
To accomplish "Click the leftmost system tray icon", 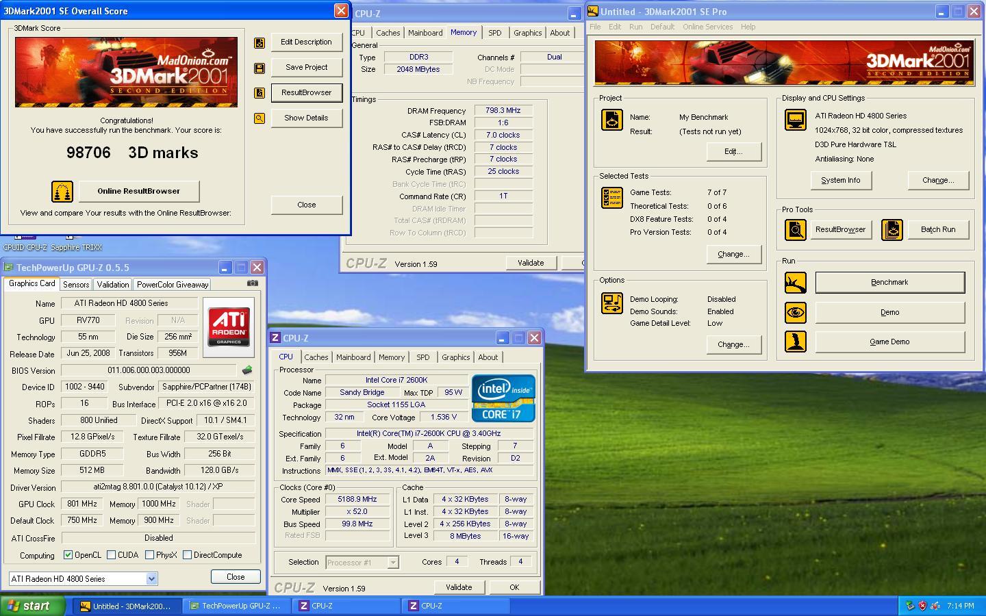I will pos(909,606).
